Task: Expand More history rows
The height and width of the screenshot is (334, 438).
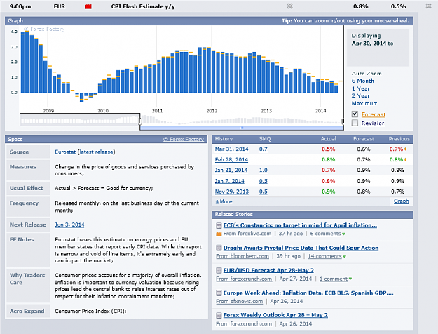Action: 224,201
